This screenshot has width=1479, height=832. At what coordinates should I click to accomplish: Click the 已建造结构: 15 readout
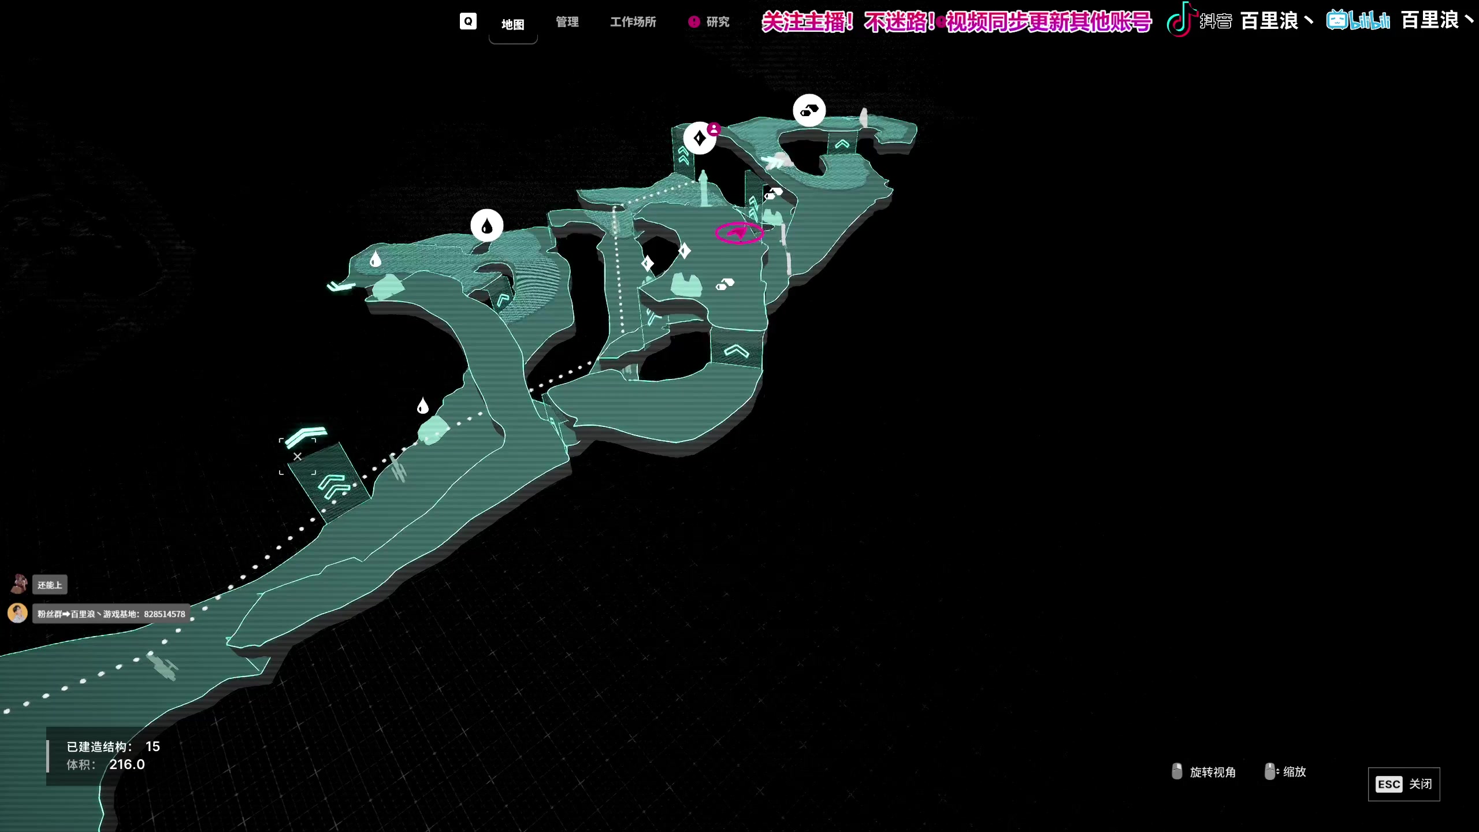(113, 746)
